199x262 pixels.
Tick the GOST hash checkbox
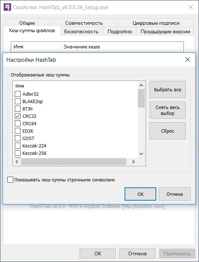[x=18, y=138]
